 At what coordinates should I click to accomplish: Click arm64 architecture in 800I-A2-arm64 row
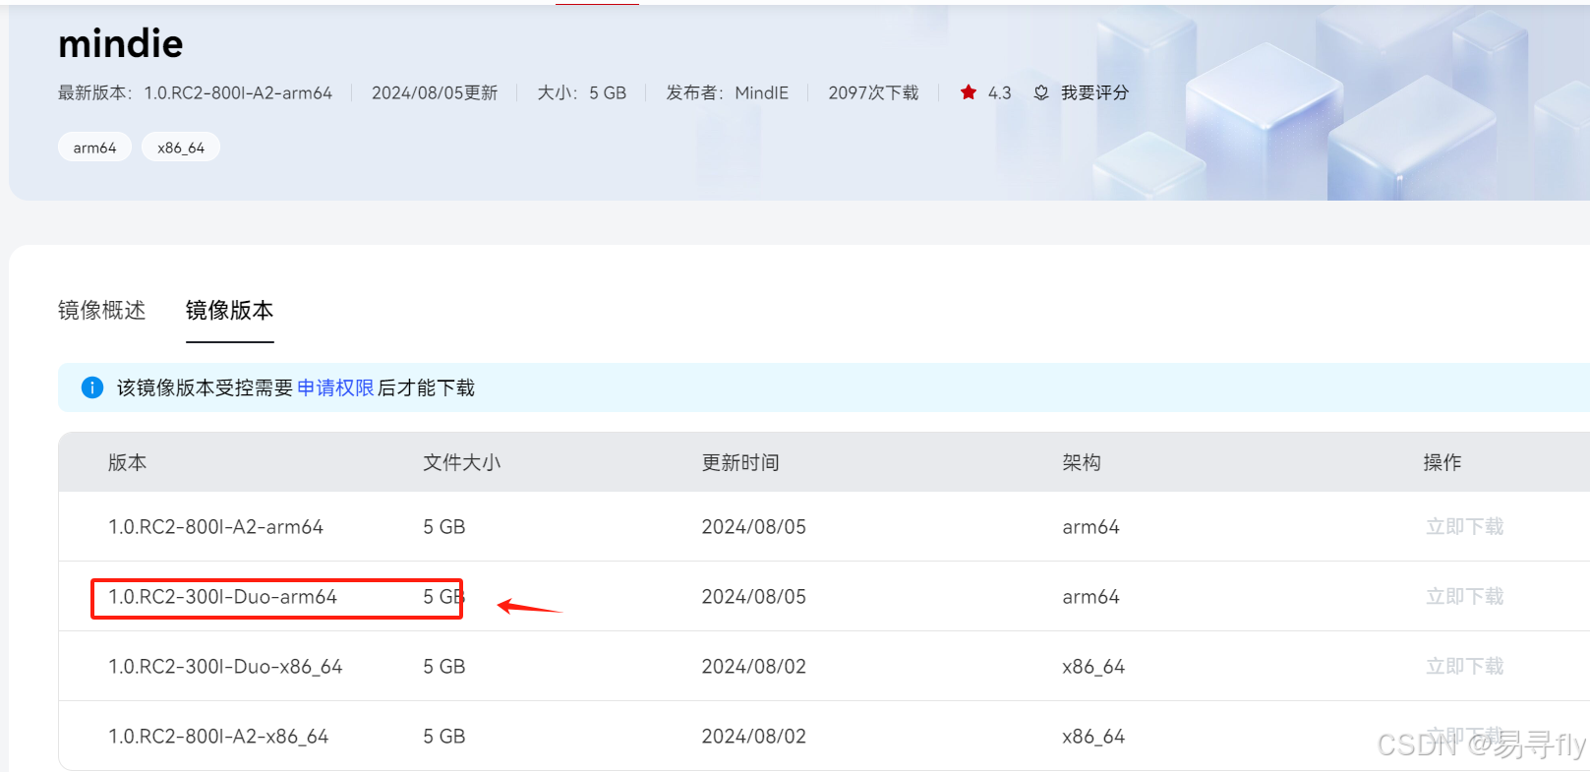click(x=1090, y=527)
